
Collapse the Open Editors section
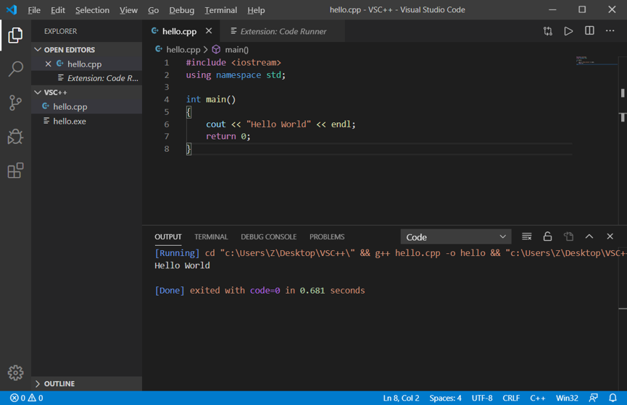(86, 49)
